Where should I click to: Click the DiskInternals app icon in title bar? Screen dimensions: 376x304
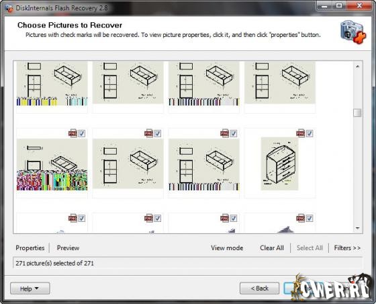coord(9,8)
